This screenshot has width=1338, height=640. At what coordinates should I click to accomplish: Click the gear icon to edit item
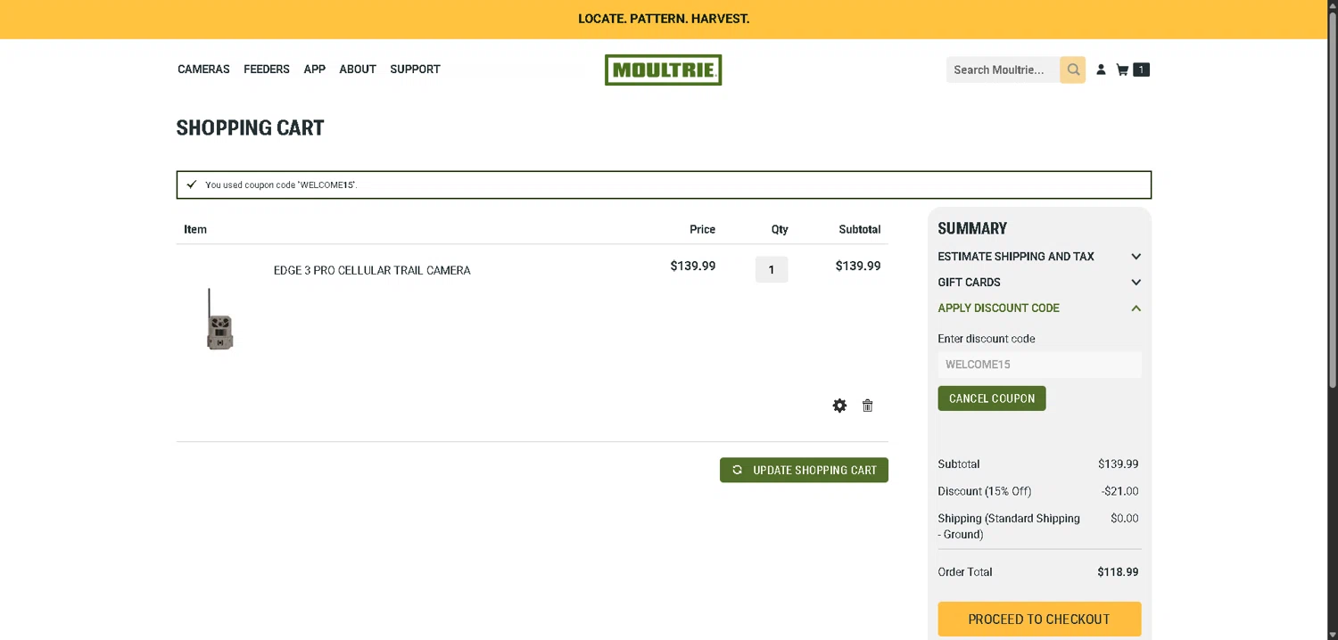point(839,406)
